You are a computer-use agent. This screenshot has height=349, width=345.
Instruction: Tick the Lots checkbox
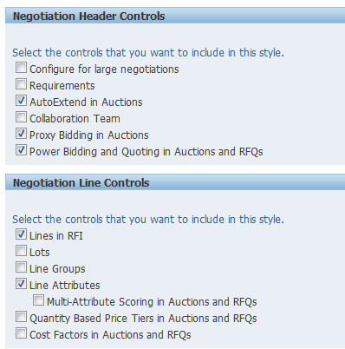coord(21,251)
